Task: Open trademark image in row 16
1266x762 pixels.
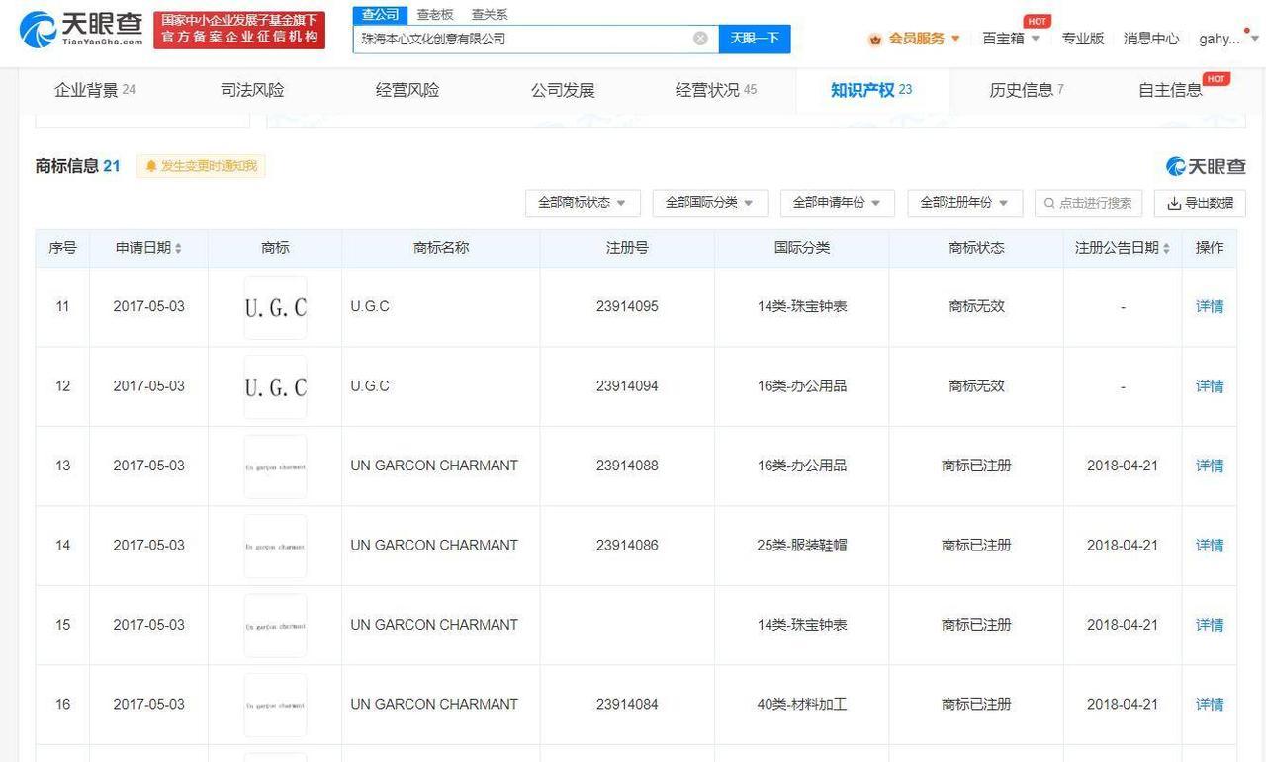Action: [275, 705]
